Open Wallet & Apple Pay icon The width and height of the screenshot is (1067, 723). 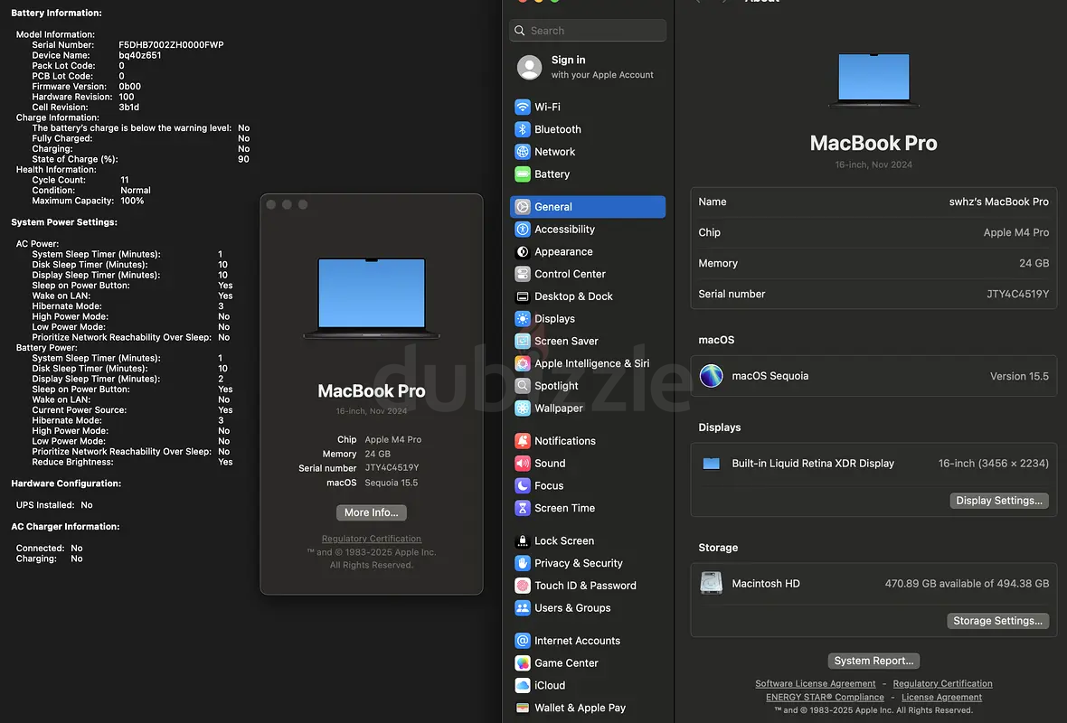(522, 708)
